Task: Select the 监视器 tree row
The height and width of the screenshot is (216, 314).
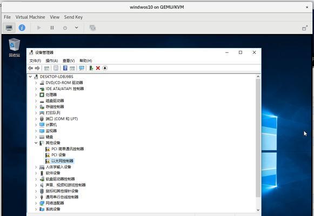Action: 51,131
